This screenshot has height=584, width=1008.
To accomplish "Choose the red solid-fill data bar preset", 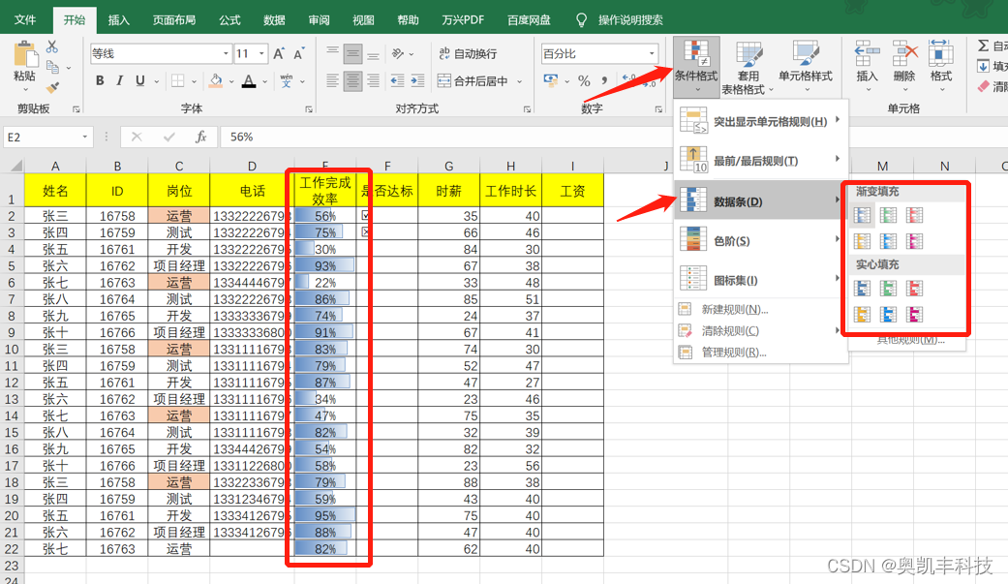I will coord(914,289).
